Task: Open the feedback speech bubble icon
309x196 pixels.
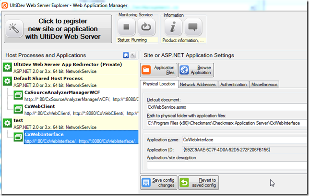Action: click(x=193, y=27)
